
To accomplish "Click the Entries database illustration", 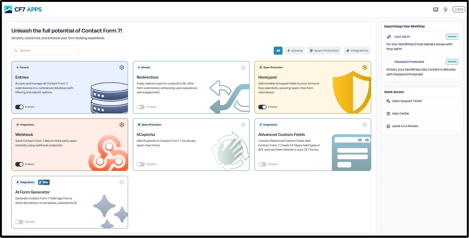I will point(109,98).
